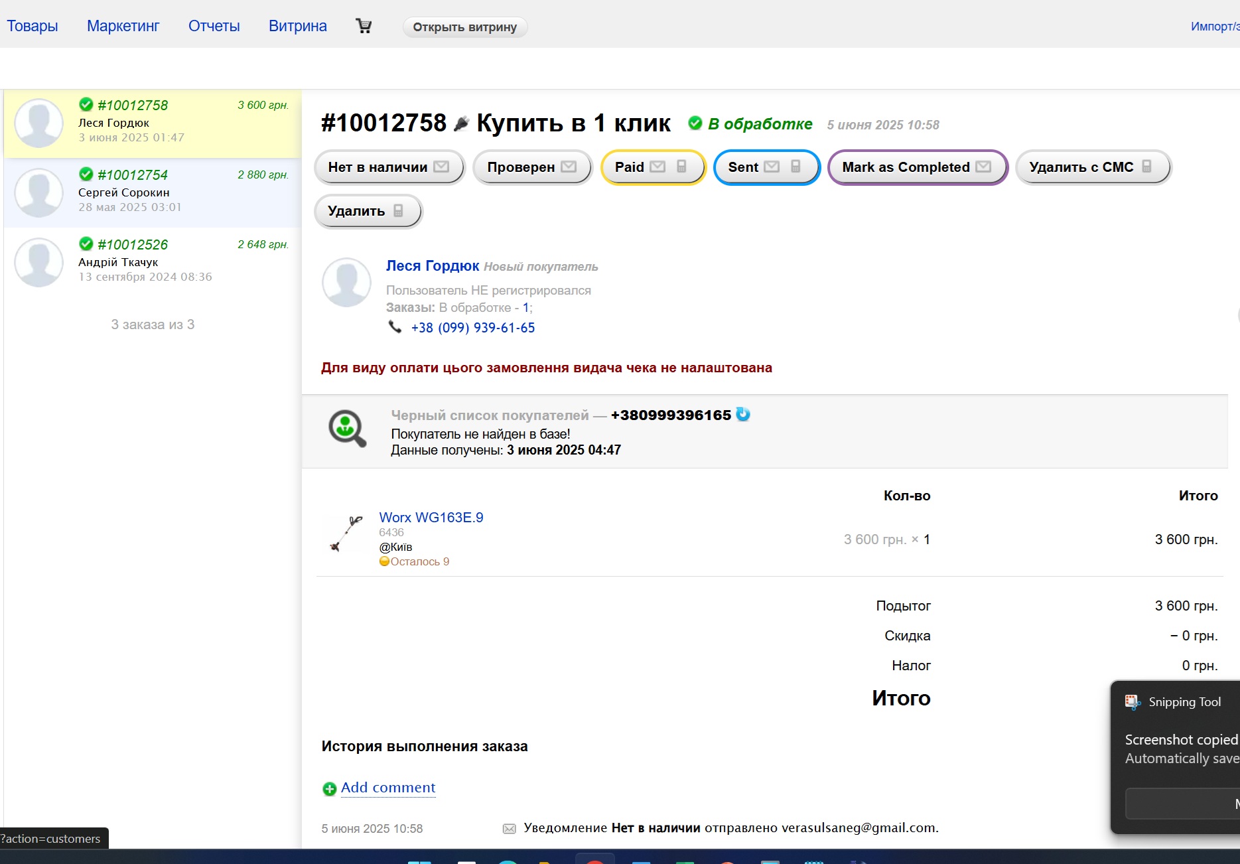Click green check icon of order #10012526
Screen dimensions: 1240x864
[86, 244]
